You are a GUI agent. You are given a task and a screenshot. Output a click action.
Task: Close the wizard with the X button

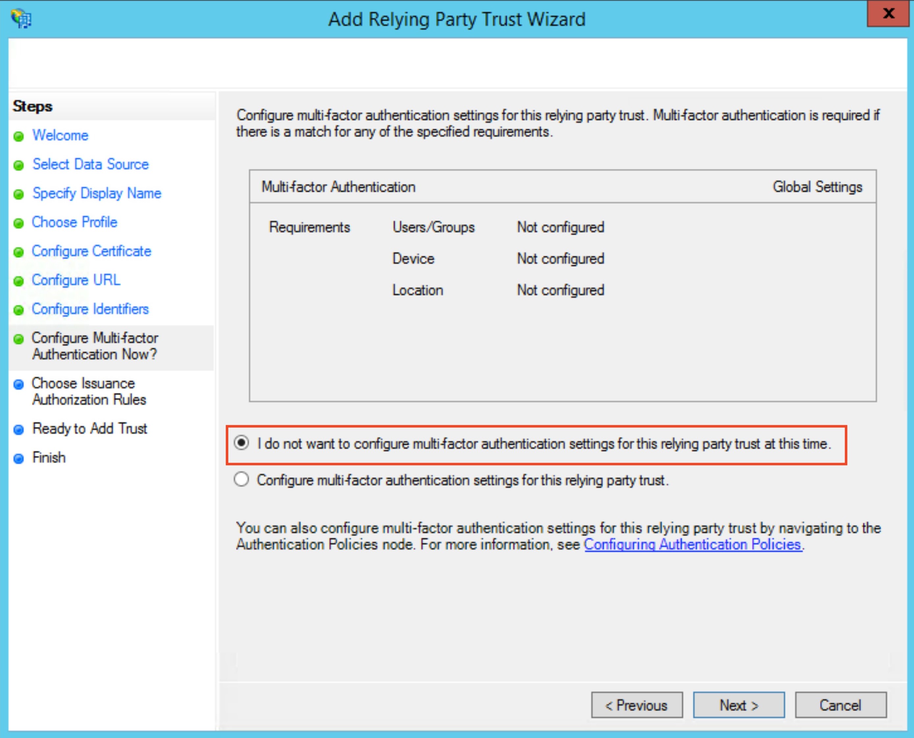point(888,13)
